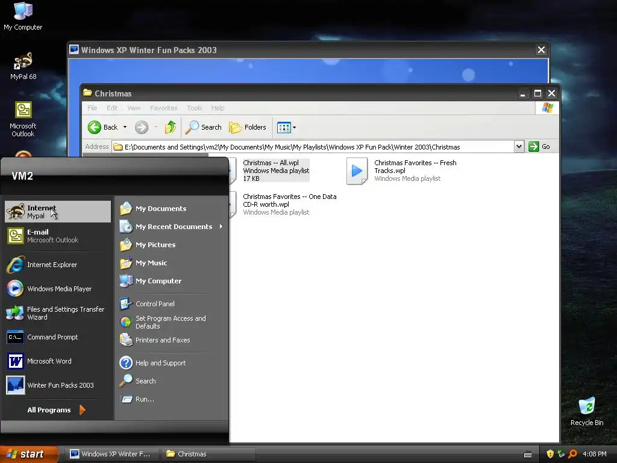Open Files and Settings Transfer Wizard
The height and width of the screenshot is (463, 617).
pyautogui.click(x=58, y=313)
